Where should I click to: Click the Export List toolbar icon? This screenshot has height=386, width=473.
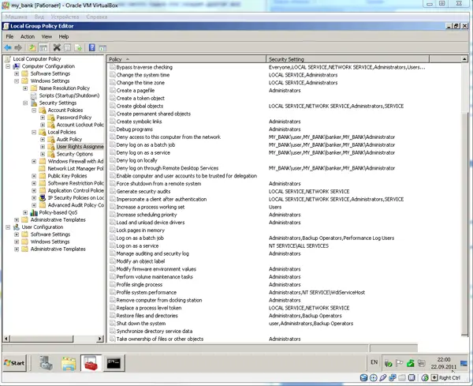78,47
